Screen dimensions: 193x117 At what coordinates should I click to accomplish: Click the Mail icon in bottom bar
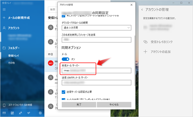pos(4,113)
